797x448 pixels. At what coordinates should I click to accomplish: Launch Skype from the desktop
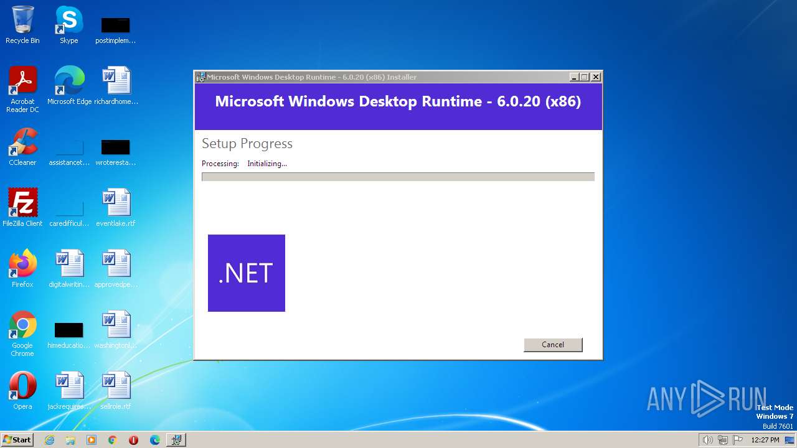click(69, 25)
